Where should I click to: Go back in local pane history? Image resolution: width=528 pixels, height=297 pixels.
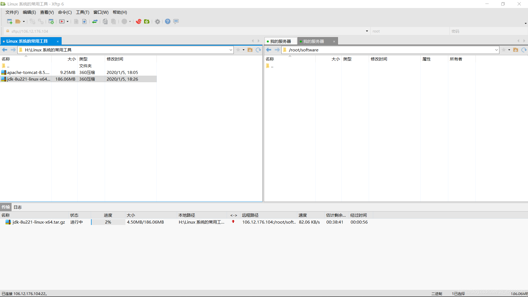point(5,50)
